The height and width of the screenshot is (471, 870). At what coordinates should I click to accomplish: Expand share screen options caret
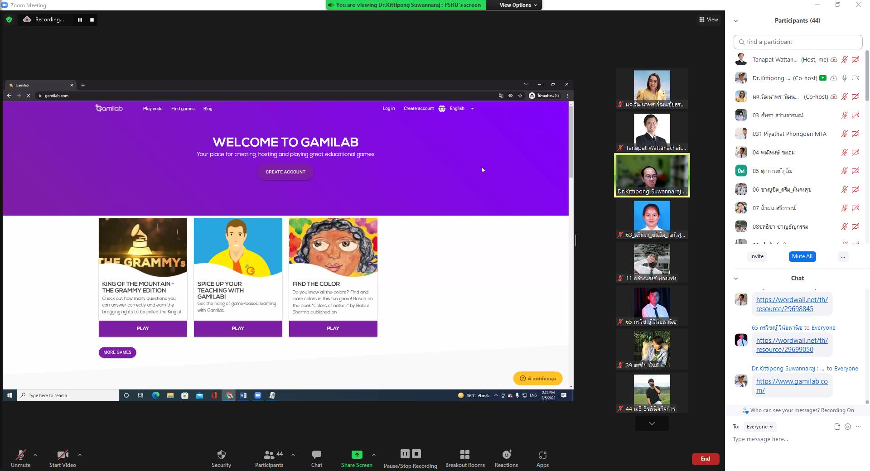click(373, 455)
